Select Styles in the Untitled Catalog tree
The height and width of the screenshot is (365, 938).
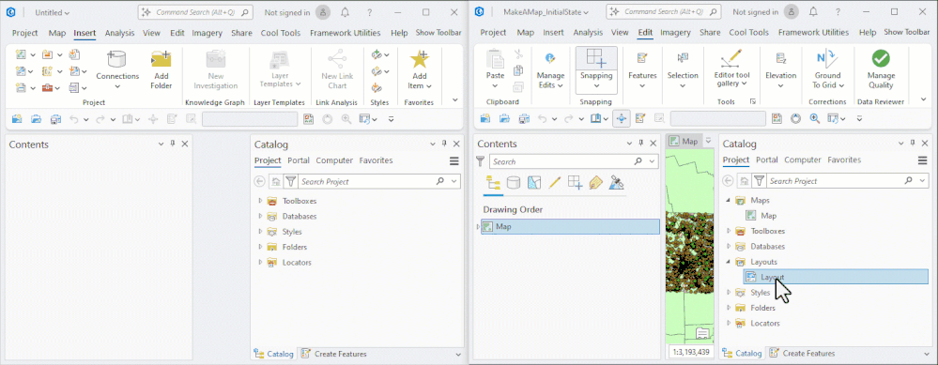pyautogui.click(x=292, y=232)
